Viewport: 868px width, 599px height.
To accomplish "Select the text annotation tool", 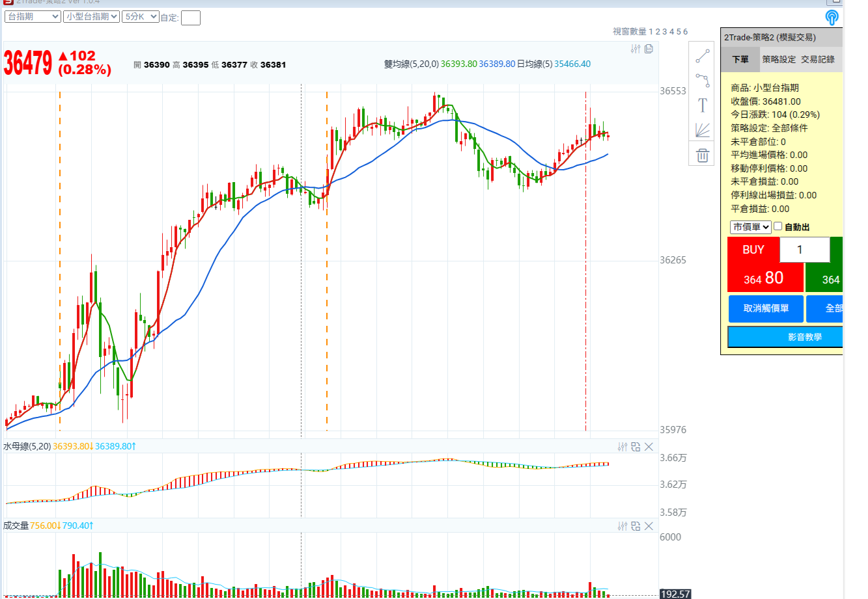I will [x=702, y=105].
